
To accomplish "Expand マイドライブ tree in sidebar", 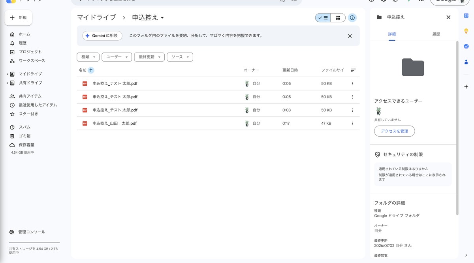I will point(8,74).
